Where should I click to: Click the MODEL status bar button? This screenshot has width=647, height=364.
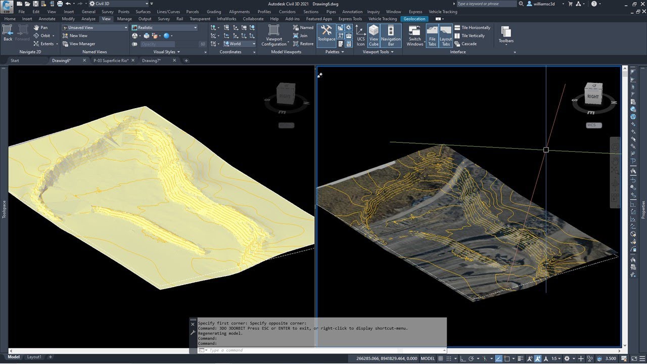pos(428,358)
